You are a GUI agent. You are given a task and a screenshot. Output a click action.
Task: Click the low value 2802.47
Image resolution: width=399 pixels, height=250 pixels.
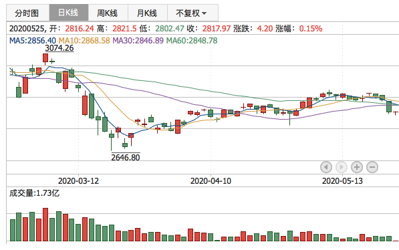coord(170,29)
